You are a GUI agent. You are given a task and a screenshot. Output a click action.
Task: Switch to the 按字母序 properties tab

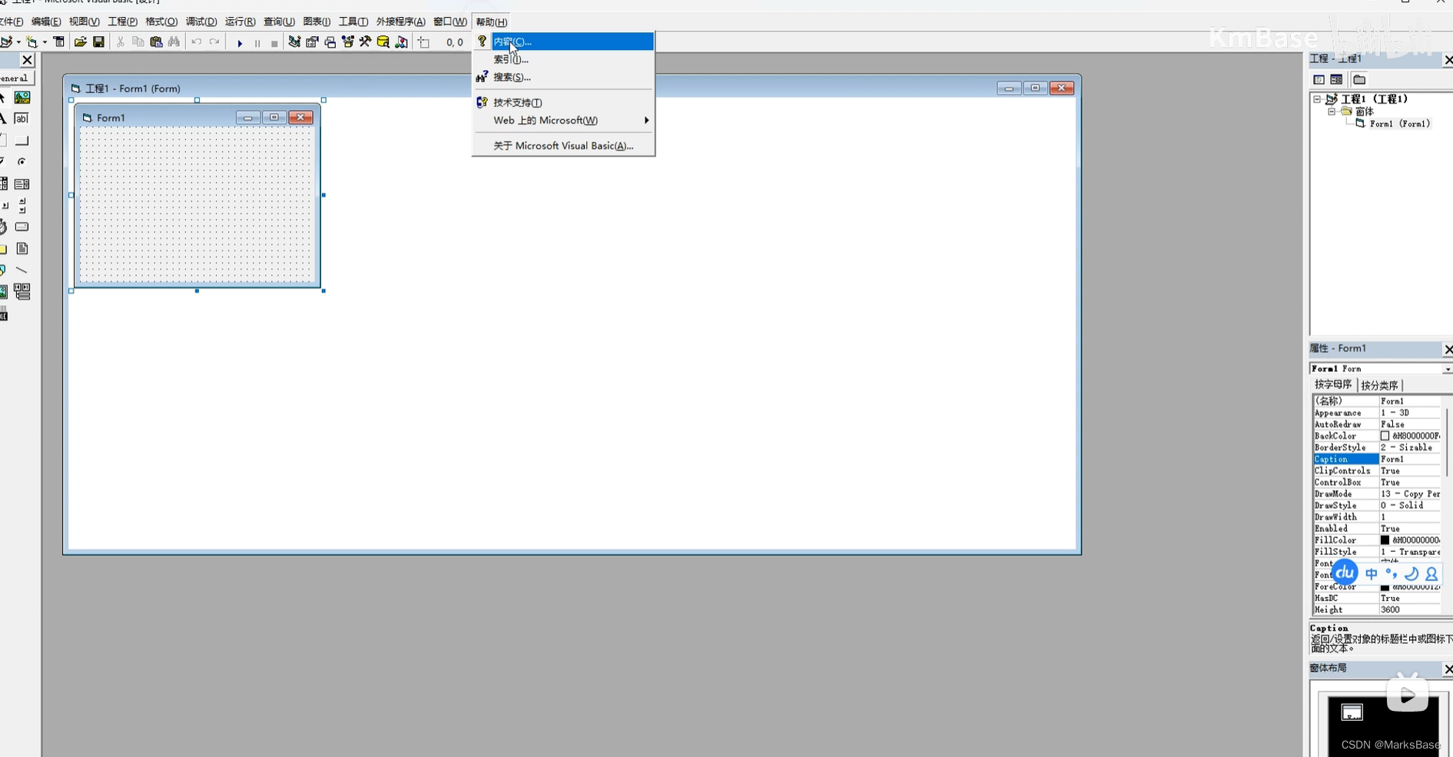click(x=1333, y=384)
